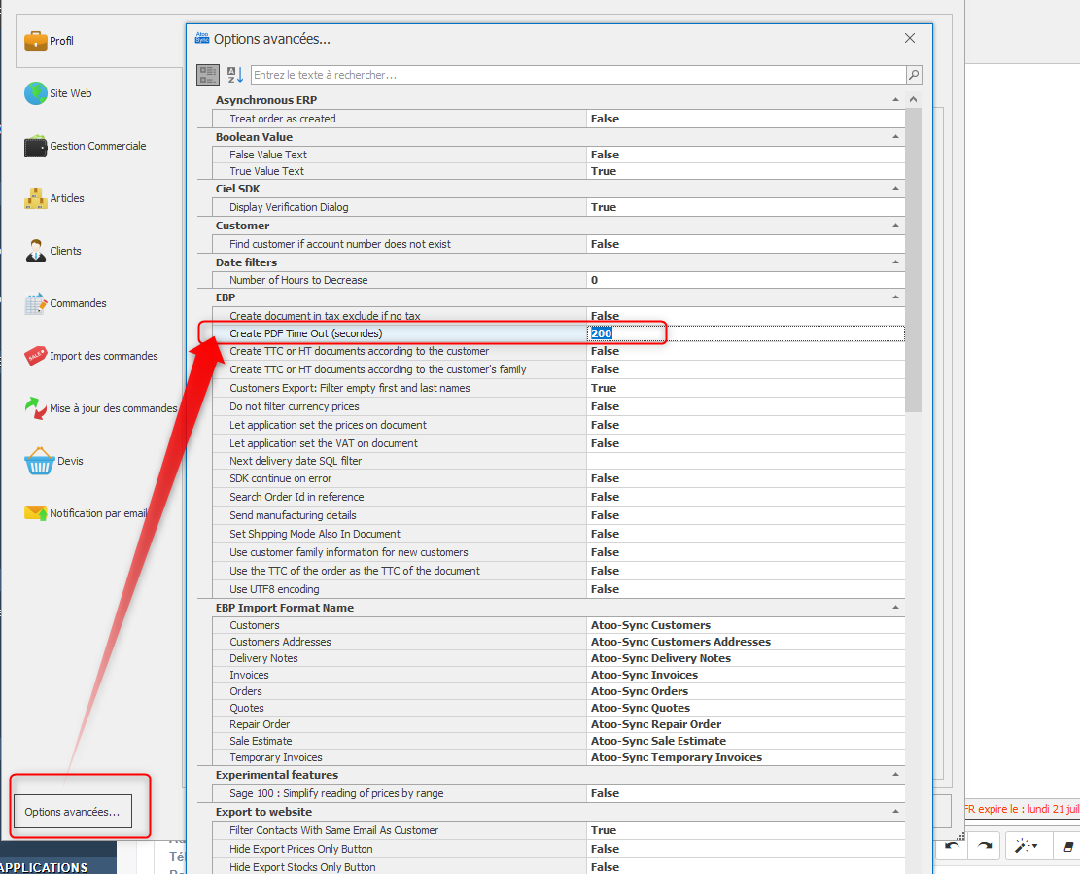Click the redo arrow in background toolbar

[x=985, y=845]
